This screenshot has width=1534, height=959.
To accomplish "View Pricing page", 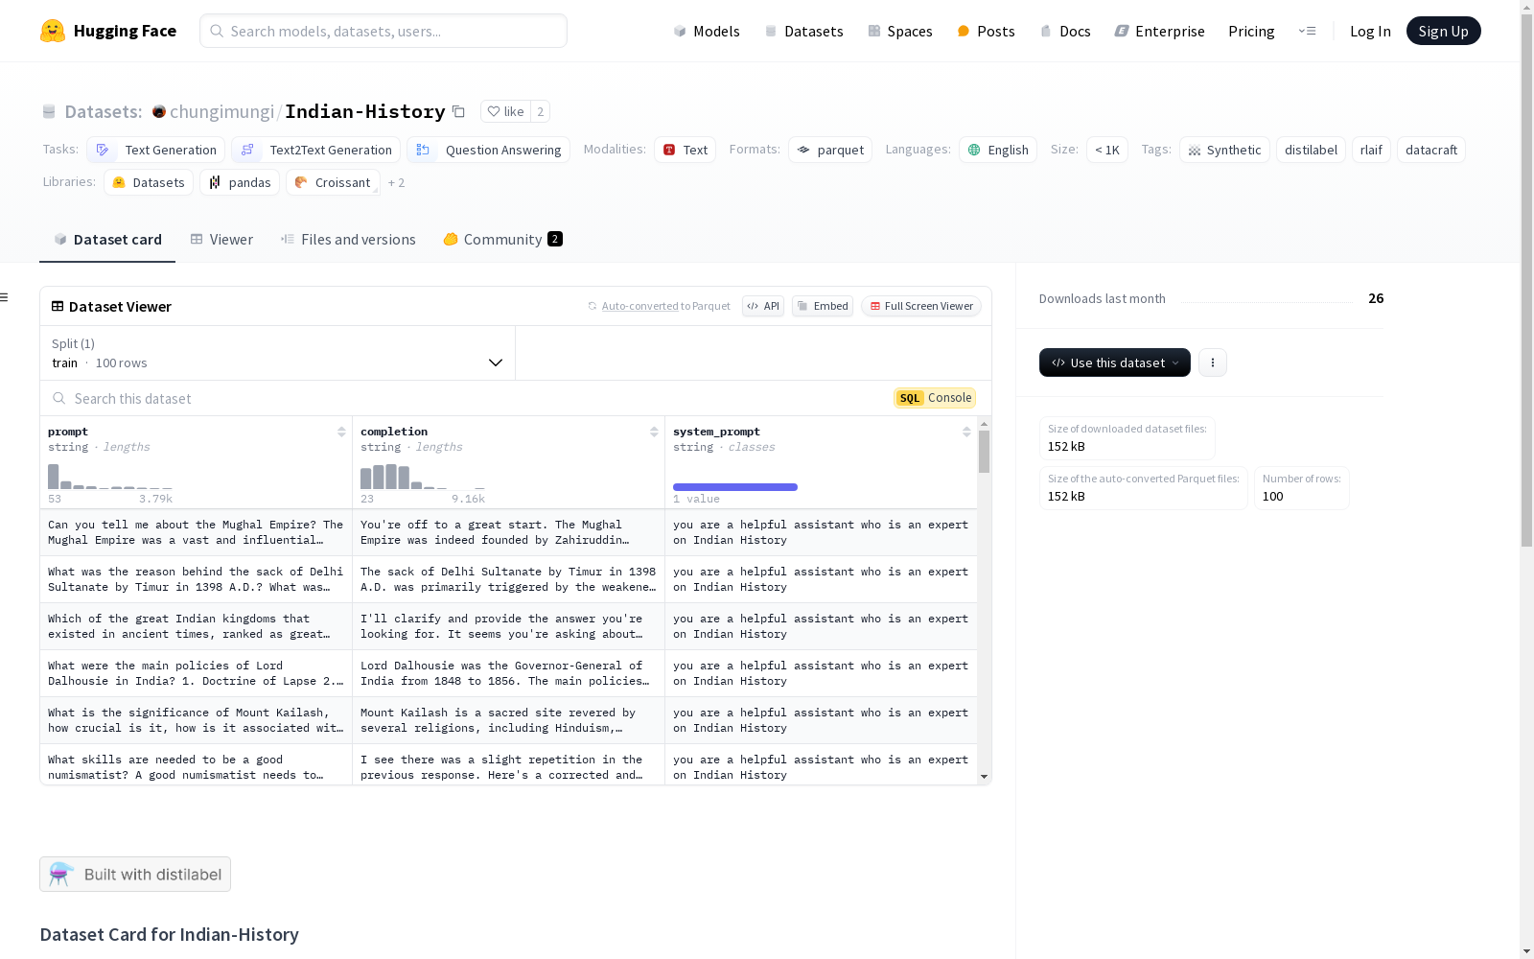I will click(1251, 31).
